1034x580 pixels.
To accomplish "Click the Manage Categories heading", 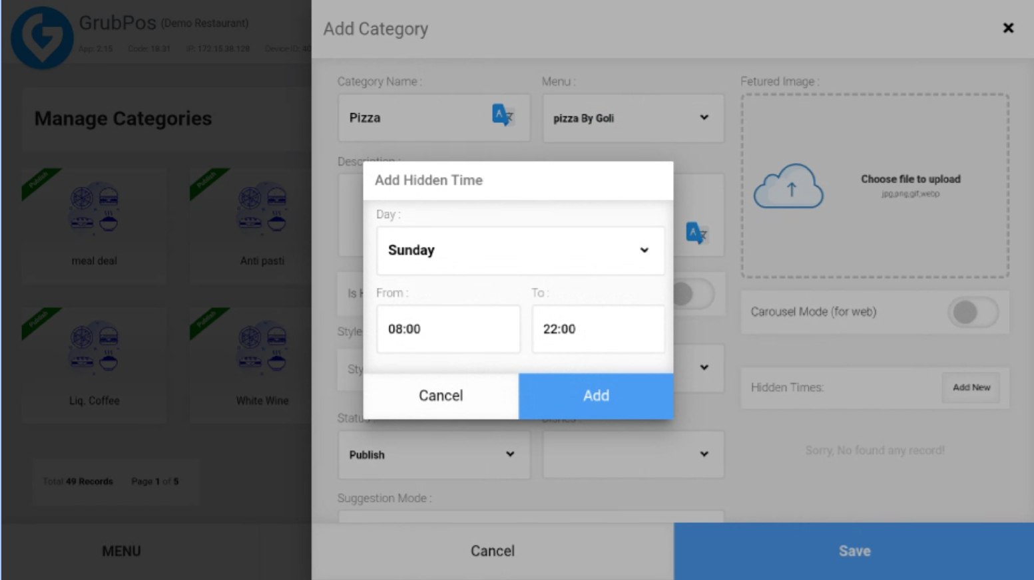I will click(x=123, y=118).
